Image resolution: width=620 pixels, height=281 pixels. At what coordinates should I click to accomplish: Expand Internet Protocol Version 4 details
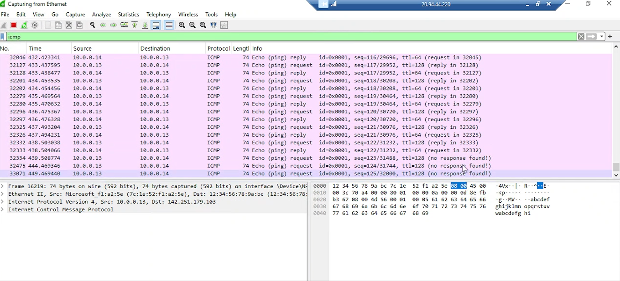[x=3, y=202]
